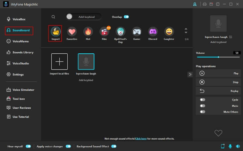The image size is (243, 151).
Task: Click Import local files plus tile
Action: pyautogui.click(x=59, y=62)
